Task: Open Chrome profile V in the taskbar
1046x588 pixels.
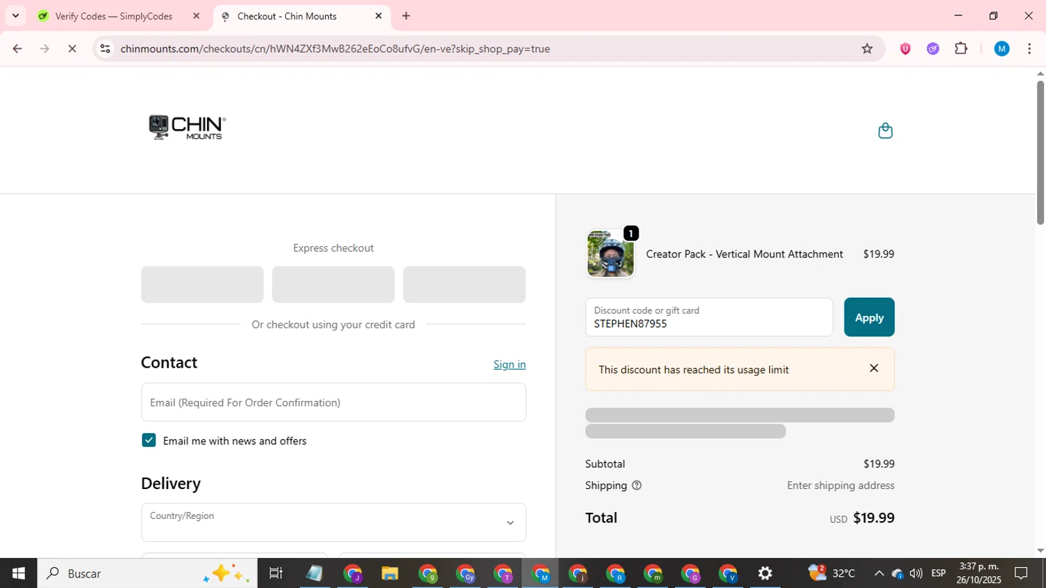Action: 728,573
